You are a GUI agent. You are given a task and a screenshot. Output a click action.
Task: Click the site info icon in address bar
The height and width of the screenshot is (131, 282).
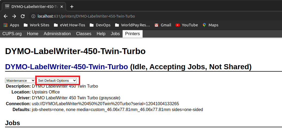coord(33,16)
